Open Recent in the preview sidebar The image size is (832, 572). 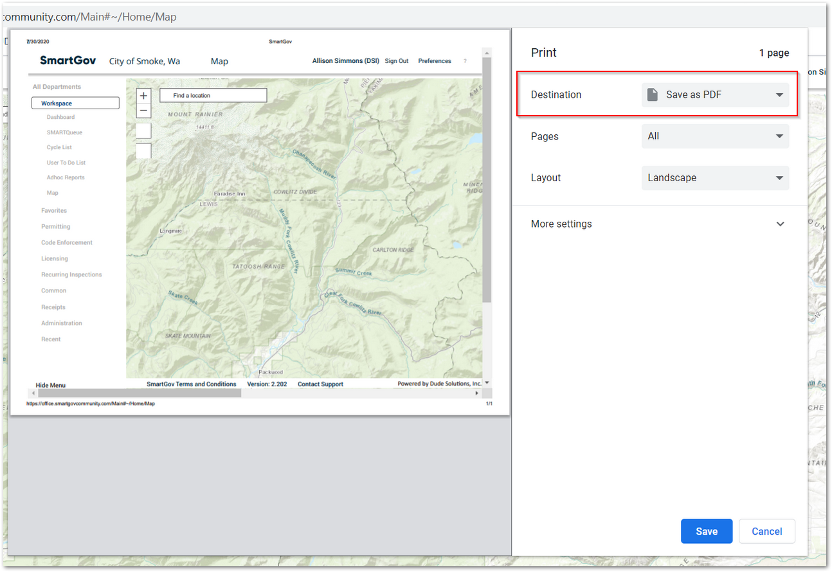click(x=51, y=339)
